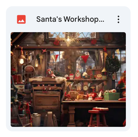The image size is (138, 137).
Task: Open the three-dot more actions menu
Action: (118, 19)
